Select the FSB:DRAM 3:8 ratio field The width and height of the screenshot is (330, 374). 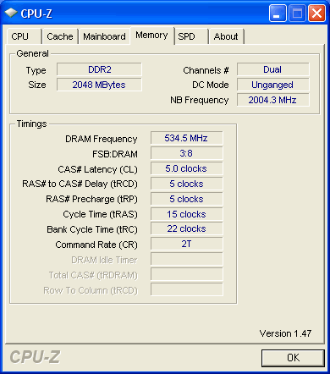pos(187,153)
